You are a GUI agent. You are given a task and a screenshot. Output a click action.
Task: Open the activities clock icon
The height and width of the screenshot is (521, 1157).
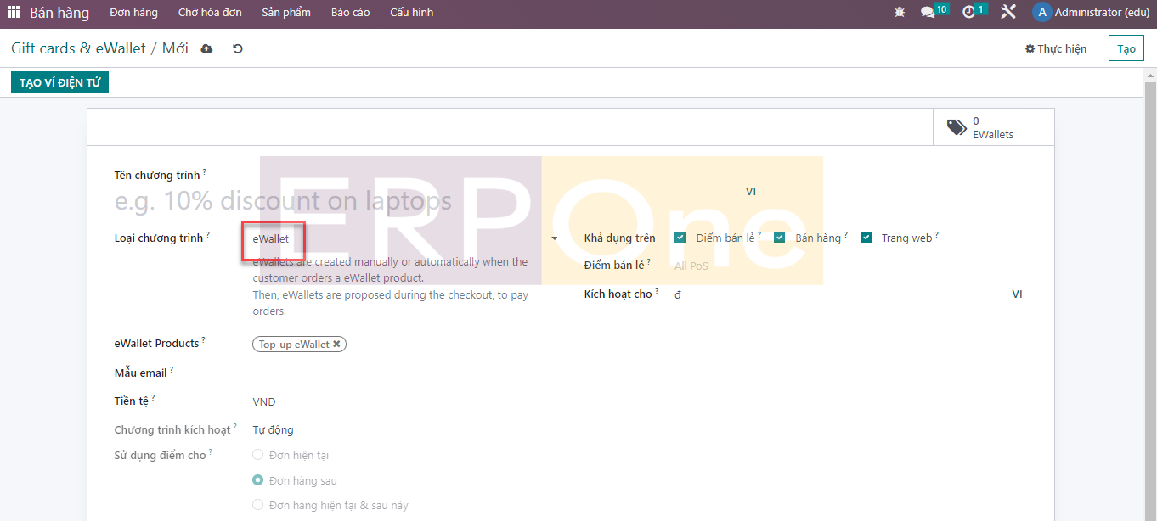click(x=968, y=13)
